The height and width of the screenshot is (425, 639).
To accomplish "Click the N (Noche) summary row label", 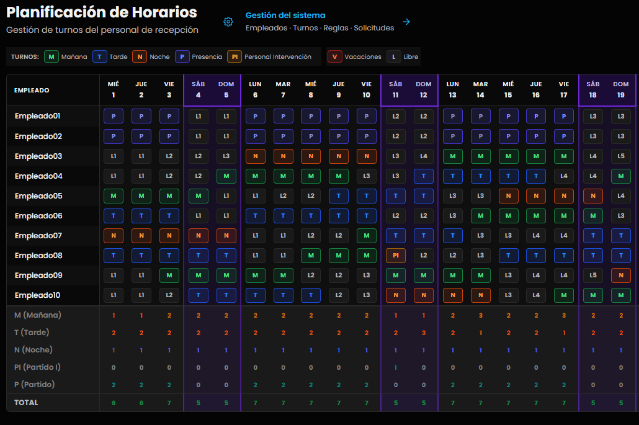I will (33, 349).
